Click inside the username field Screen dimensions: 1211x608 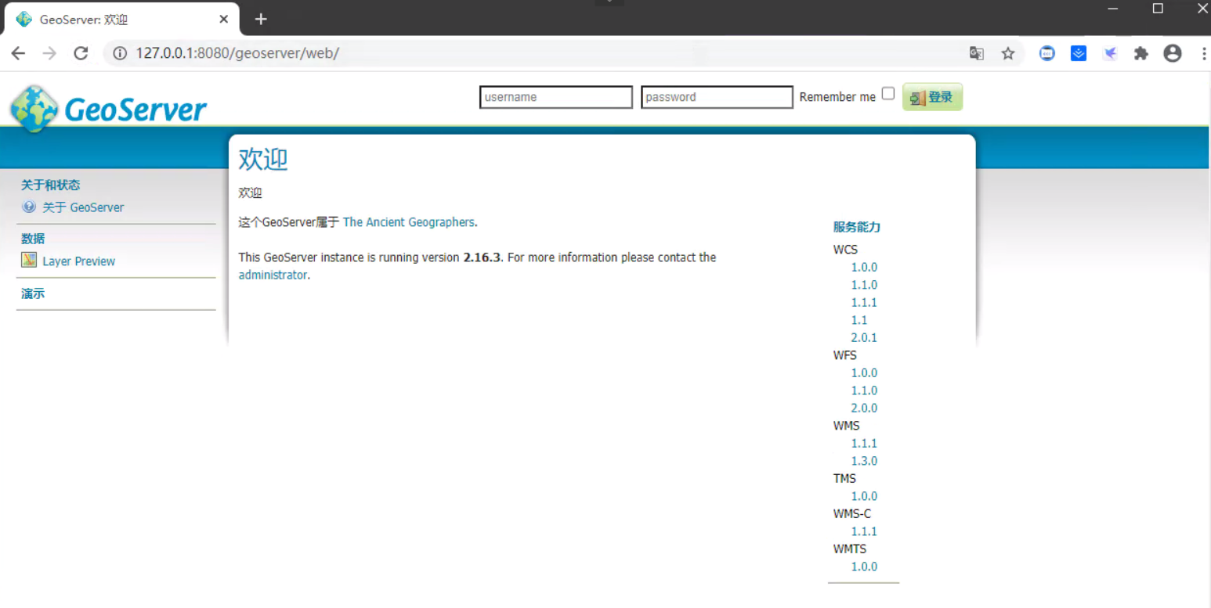coord(555,96)
